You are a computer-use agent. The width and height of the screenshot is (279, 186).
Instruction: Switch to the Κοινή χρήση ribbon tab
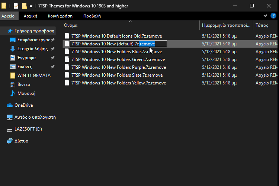pos(60,16)
